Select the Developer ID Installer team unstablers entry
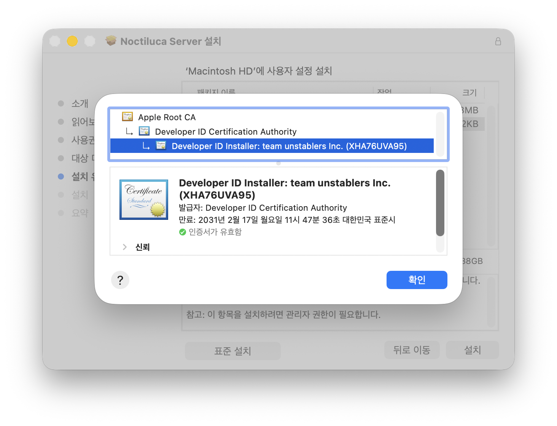The width and height of the screenshot is (557, 426). 289,145
